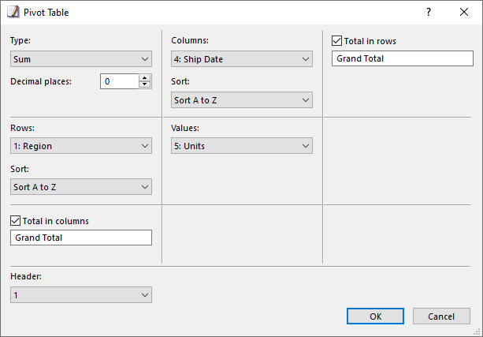Increase decimal places with up arrow
The width and height of the screenshot is (483, 337).
pos(144,78)
